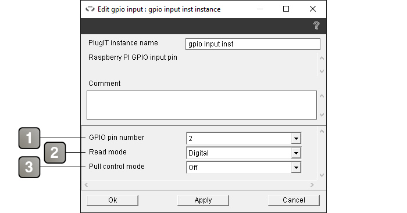Click the description scrollbar down arrow
407x213 pixels.
tap(322, 71)
